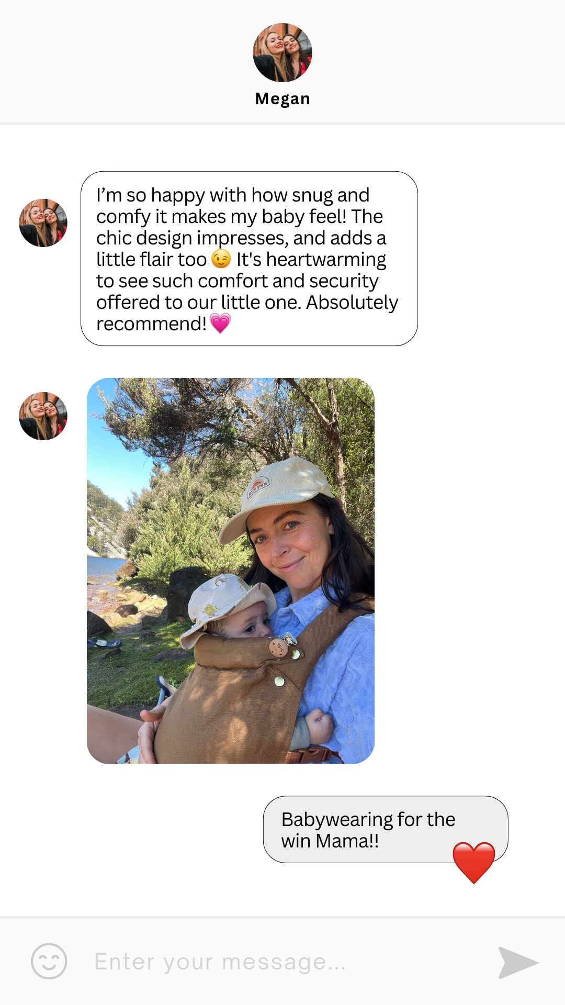Tap the red heart reaction
Viewport: 565px width, 1005px height.
pyautogui.click(x=474, y=862)
